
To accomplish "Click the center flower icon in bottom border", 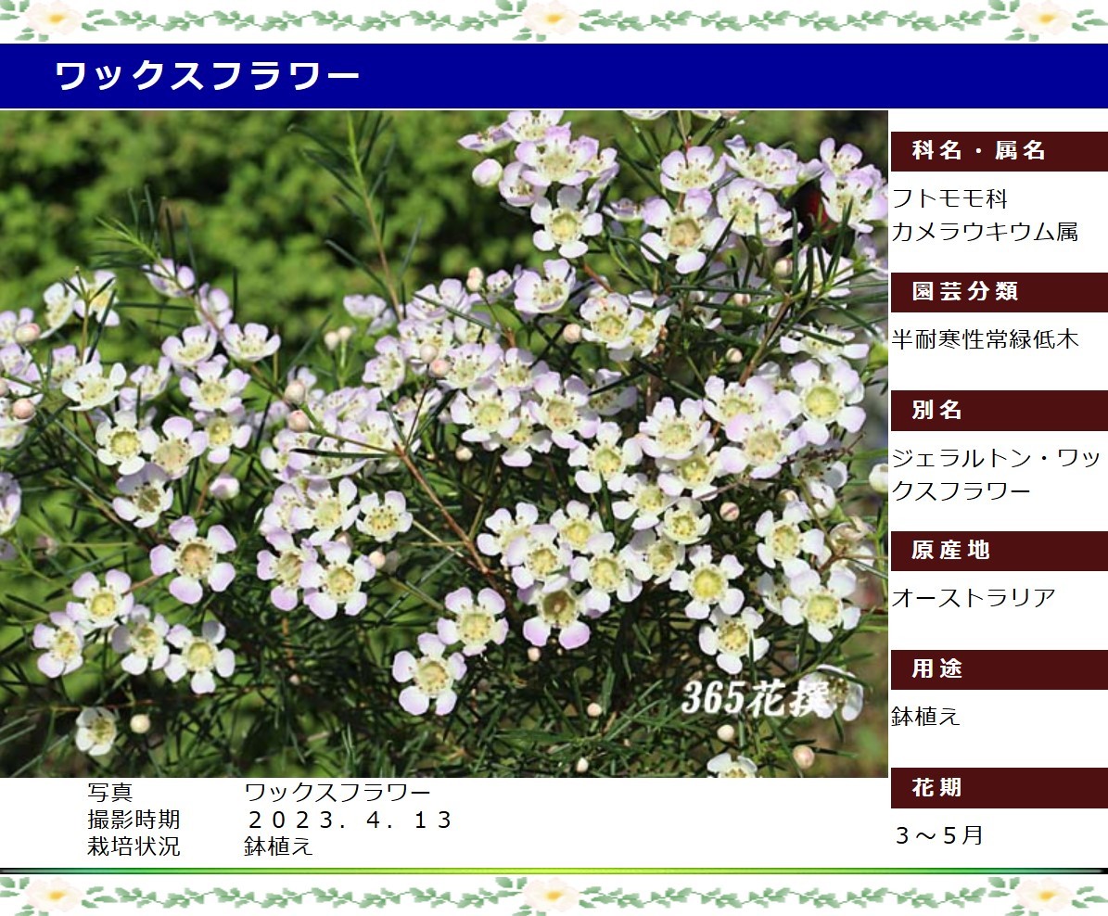I will click(x=552, y=895).
